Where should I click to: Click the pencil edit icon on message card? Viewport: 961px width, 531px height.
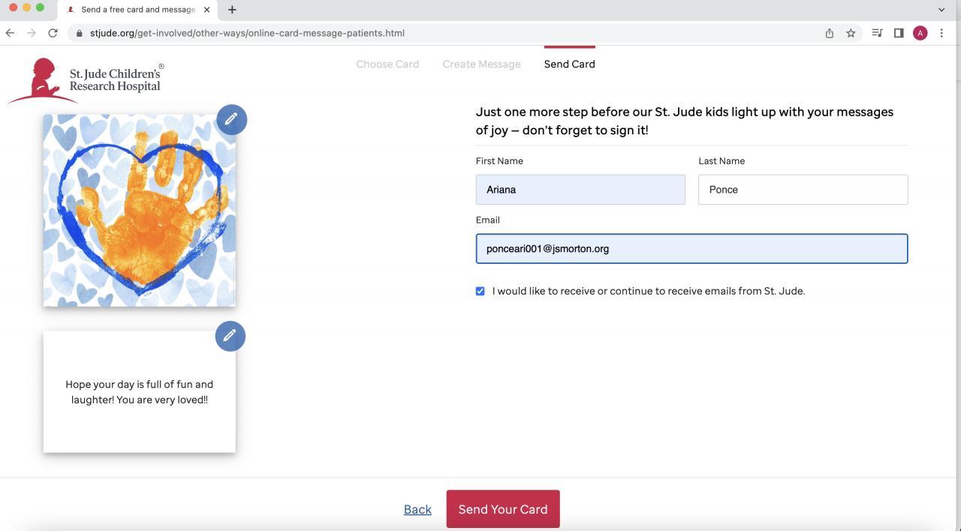(230, 336)
